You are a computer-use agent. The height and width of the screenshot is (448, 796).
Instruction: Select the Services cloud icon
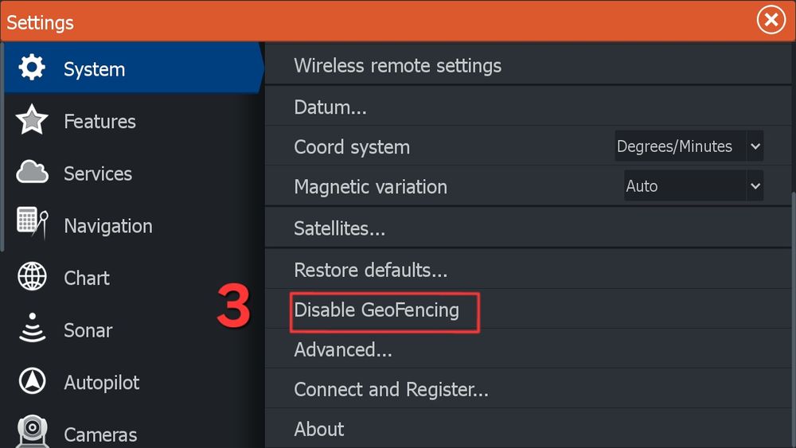32,172
